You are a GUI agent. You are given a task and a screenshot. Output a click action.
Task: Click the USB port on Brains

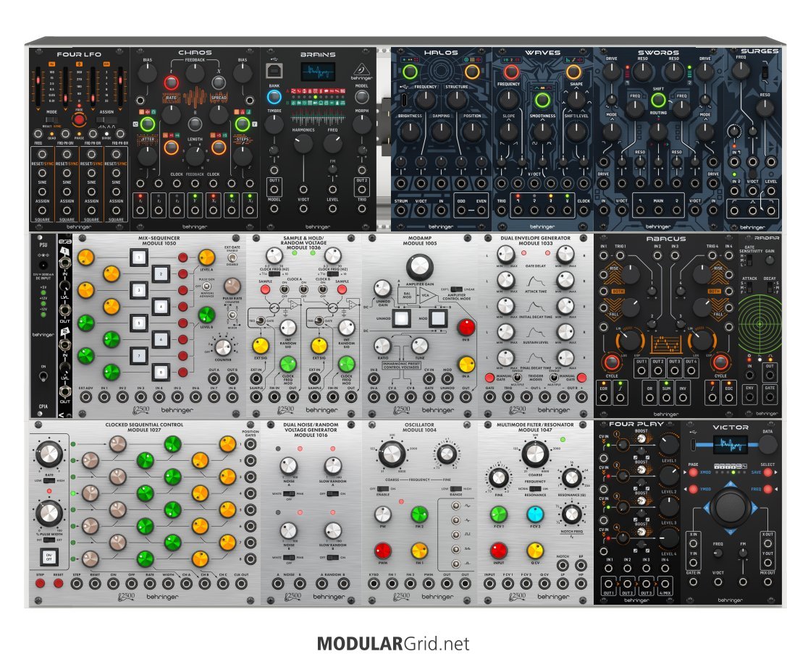tap(274, 71)
